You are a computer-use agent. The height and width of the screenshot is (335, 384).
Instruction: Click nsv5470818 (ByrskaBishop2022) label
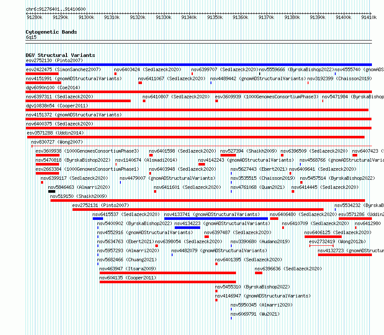tap(73, 160)
